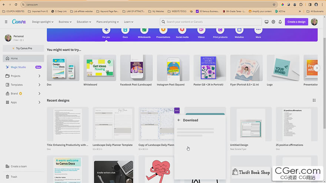Image resolution: width=326 pixels, height=183 pixels.
Task: Open the account profile avatar in header
Action: 314,22
